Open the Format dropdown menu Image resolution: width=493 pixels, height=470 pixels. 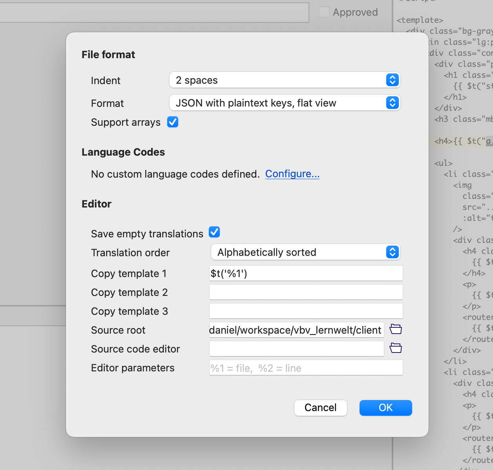click(284, 103)
